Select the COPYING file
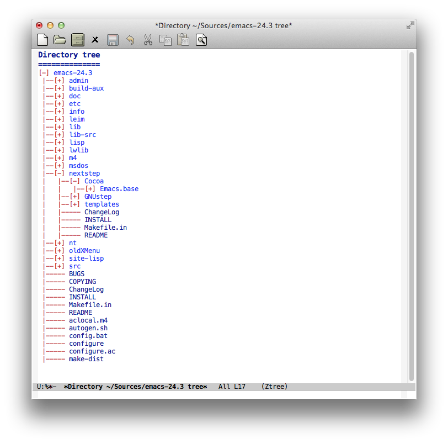The height and width of the screenshot is (443, 448). point(83,281)
